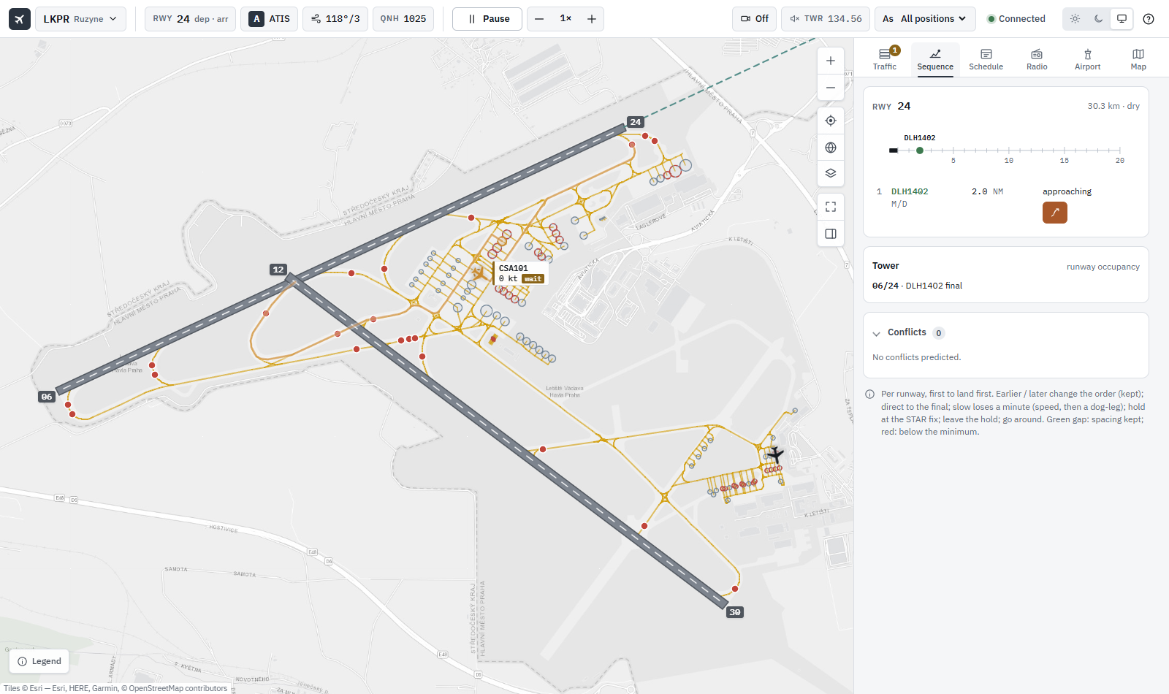The image size is (1169, 694).
Task: Click the Connected status indicator
Action: coord(1016,19)
